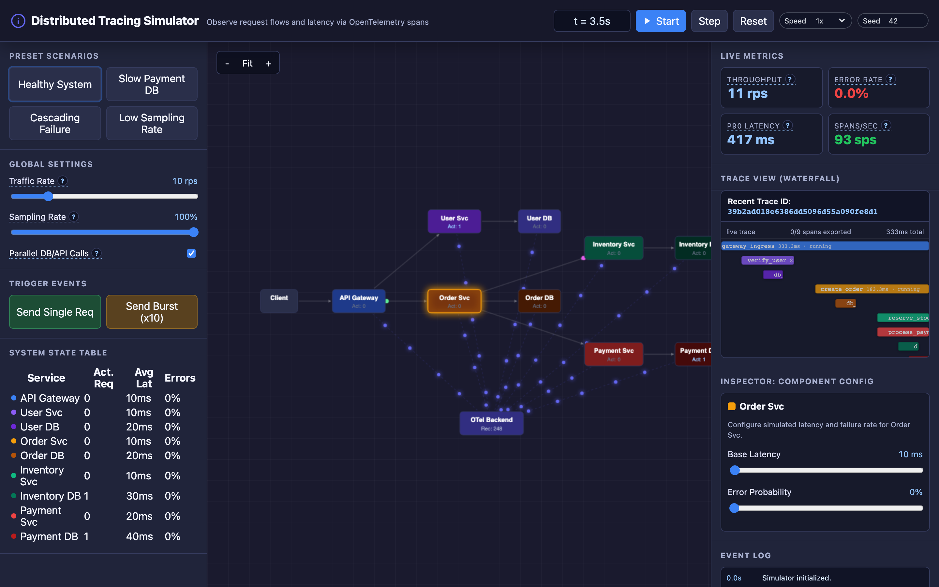
Task: Choose the Cascading Failure preset
Action: pos(55,124)
